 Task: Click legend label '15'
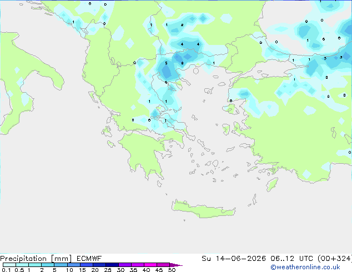click(82, 270)
